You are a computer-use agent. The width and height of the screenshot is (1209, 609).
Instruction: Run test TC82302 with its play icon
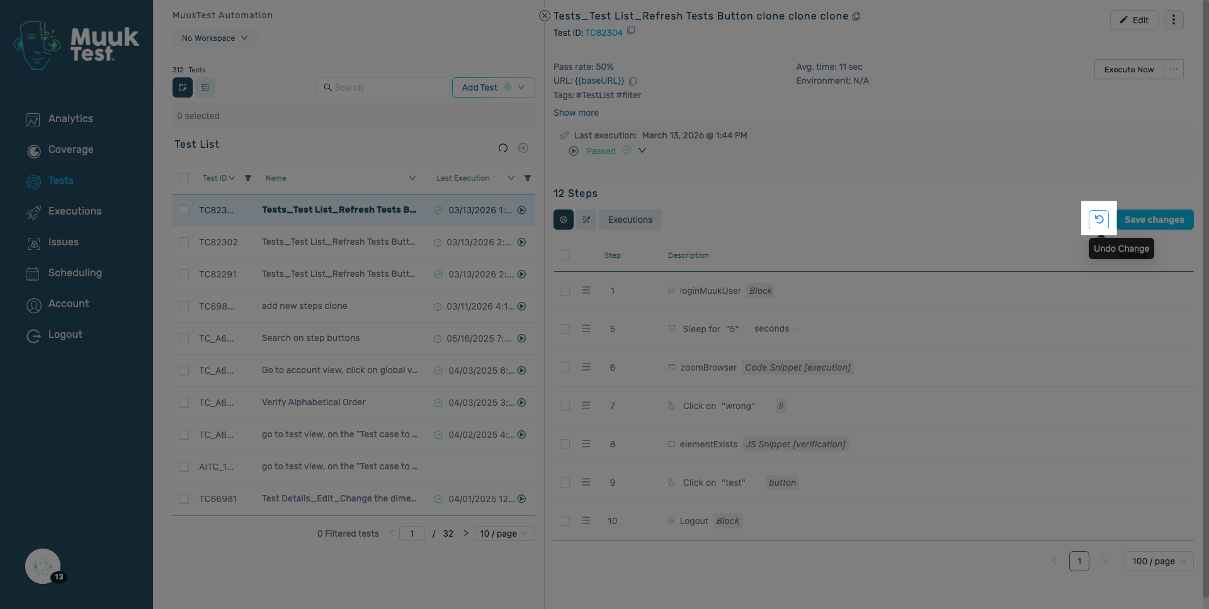tap(521, 242)
